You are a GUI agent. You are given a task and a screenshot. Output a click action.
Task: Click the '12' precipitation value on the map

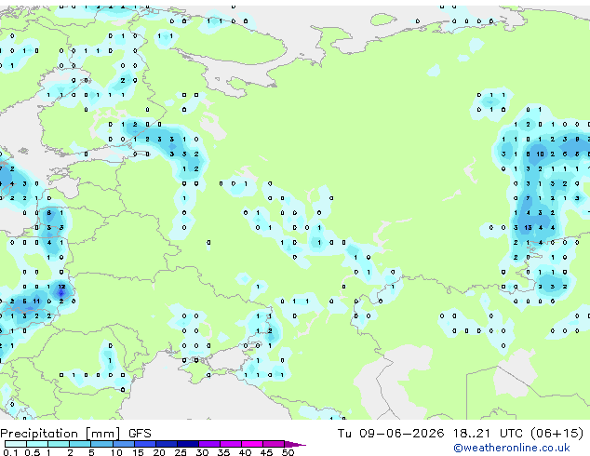[x=61, y=287]
